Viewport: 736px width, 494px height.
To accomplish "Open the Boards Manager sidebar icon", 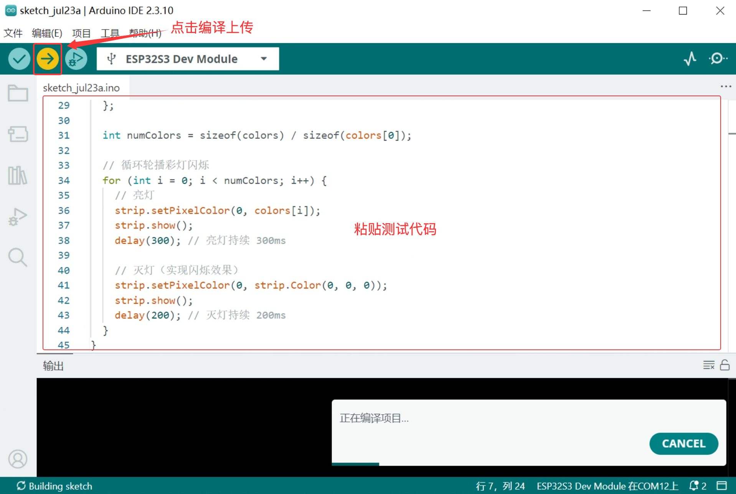I will click(x=18, y=134).
